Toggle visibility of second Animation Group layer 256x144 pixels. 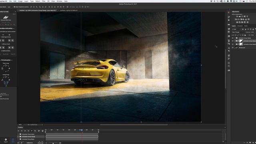point(233,41)
